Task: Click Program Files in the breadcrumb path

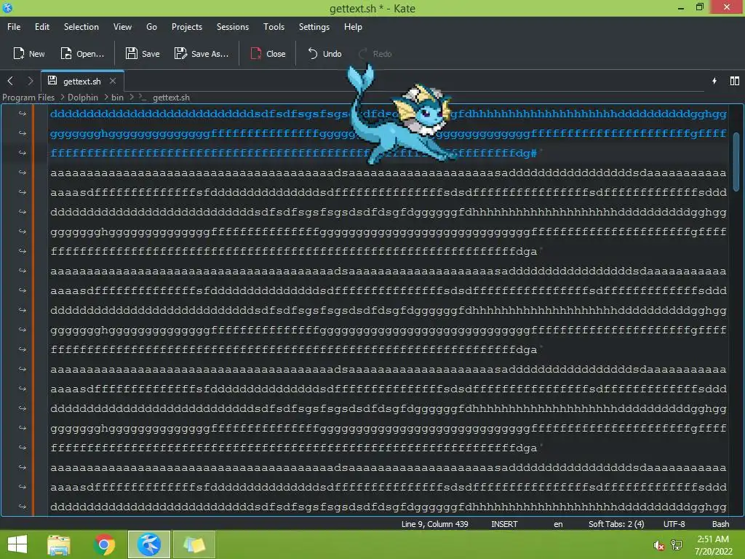Action: click(28, 98)
